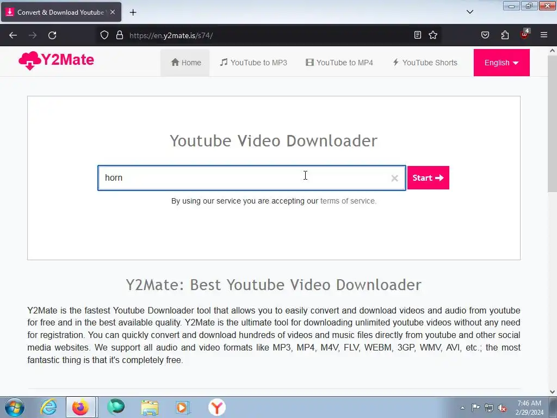Launch Internet Explorer from taskbar
The image size is (557, 418).
click(x=48, y=407)
